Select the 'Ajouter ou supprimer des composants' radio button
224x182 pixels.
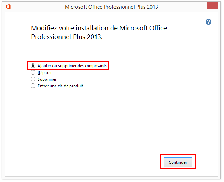33,66
